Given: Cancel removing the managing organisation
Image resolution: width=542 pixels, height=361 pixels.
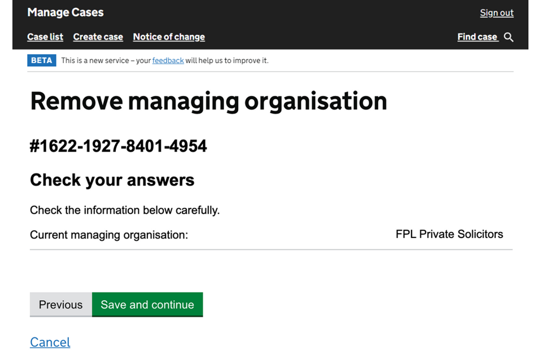Looking at the screenshot, I should 50,342.
